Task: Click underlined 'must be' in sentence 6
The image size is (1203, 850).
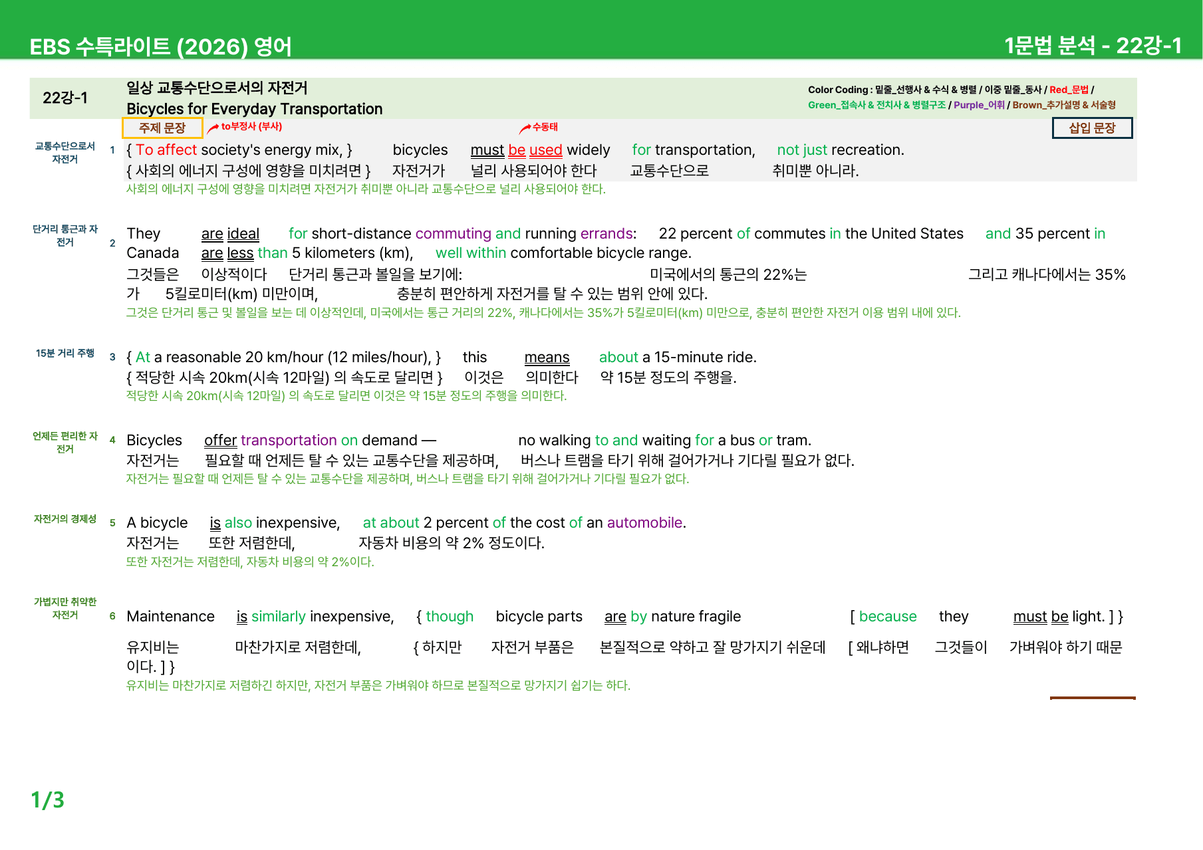Action: (1041, 617)
